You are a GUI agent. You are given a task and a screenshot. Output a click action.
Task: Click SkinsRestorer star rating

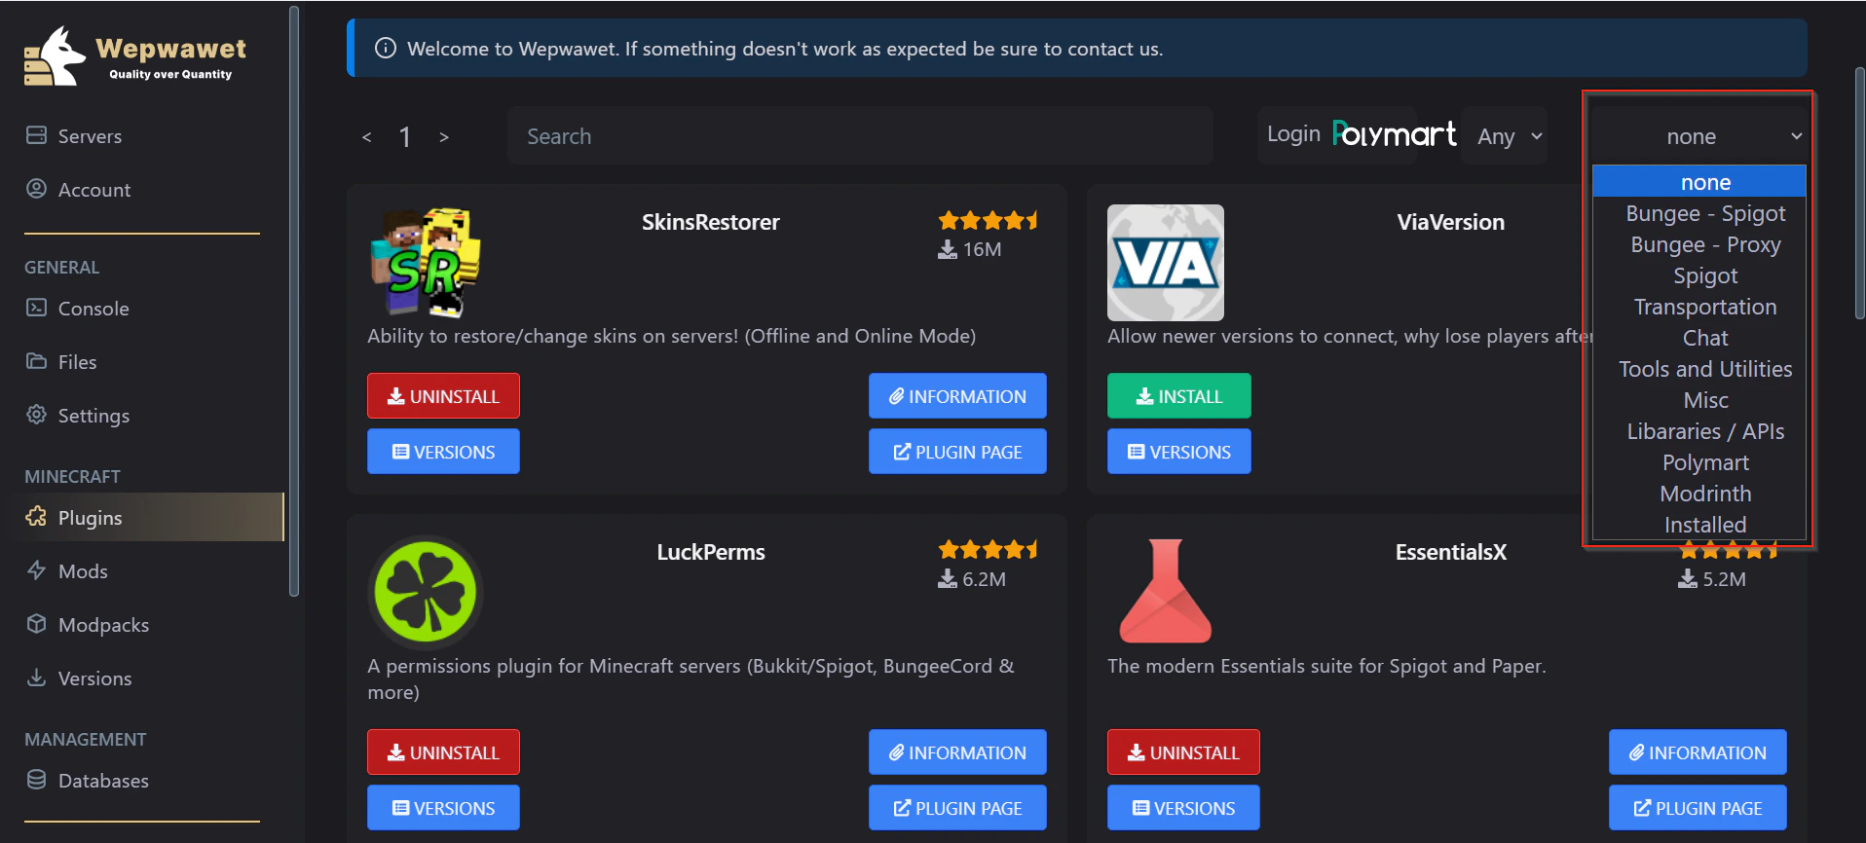pyautogui.click(x=988, y=220)
